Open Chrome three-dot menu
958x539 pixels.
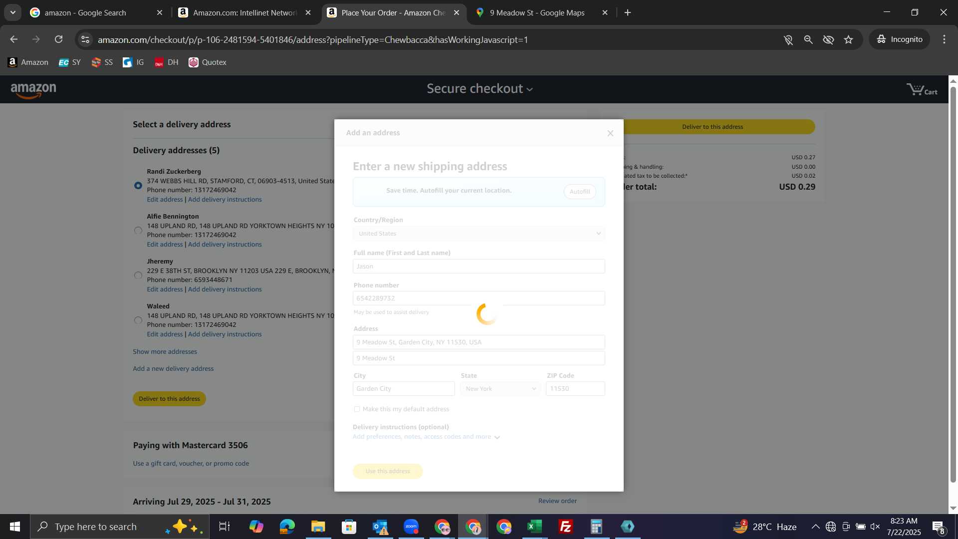[944, 39]
